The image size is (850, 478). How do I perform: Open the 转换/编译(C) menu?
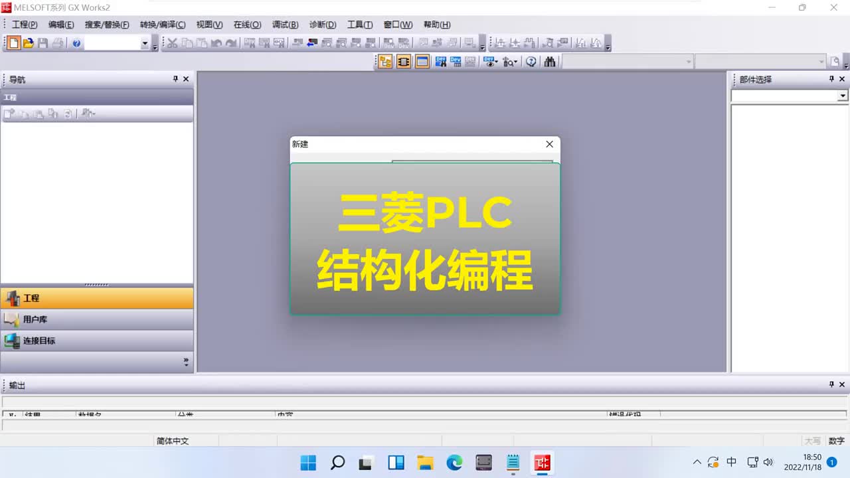point(163,25)
